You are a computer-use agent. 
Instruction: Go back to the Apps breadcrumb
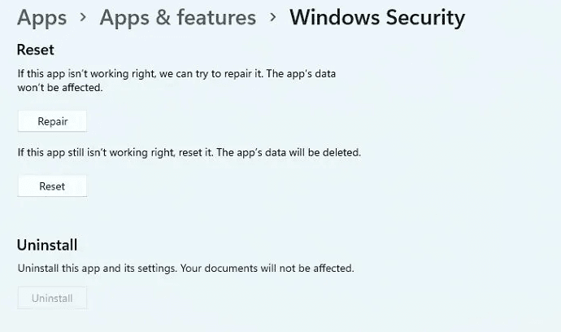coord(41,18)
